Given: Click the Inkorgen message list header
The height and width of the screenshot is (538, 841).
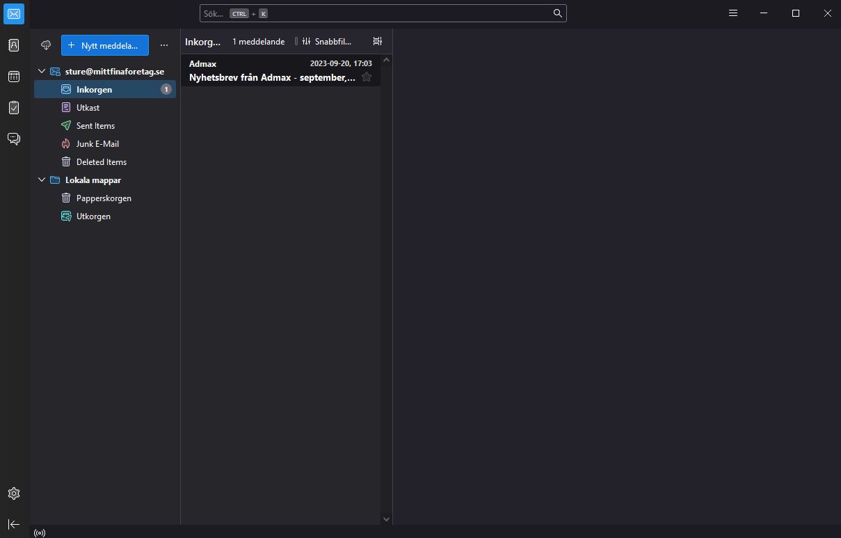Looking at the screenshot, I should tap(202, 42).
